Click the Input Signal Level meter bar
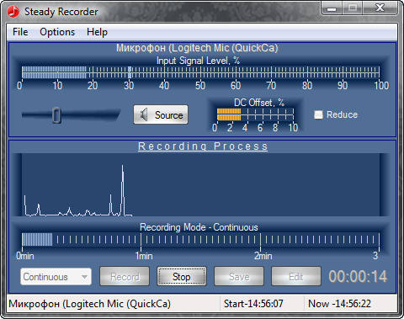This screenshot has width=404, height=319. 200,72
